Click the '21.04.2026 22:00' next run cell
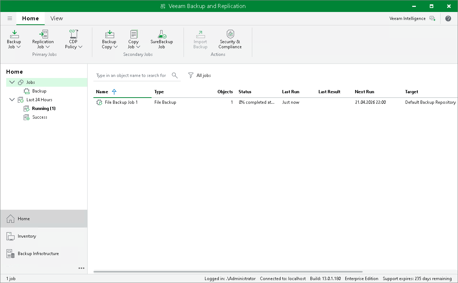 click(x=370, y=102)
